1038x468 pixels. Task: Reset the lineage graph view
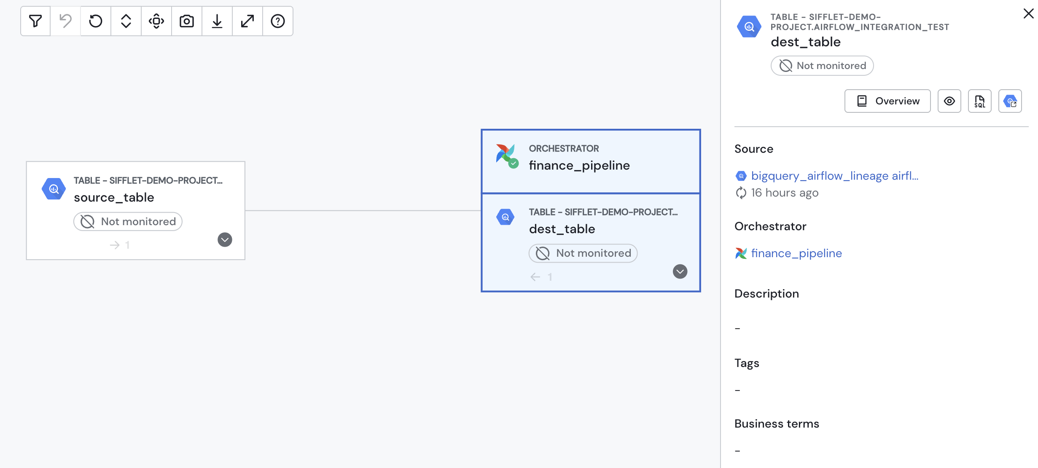tap(96, 21)
